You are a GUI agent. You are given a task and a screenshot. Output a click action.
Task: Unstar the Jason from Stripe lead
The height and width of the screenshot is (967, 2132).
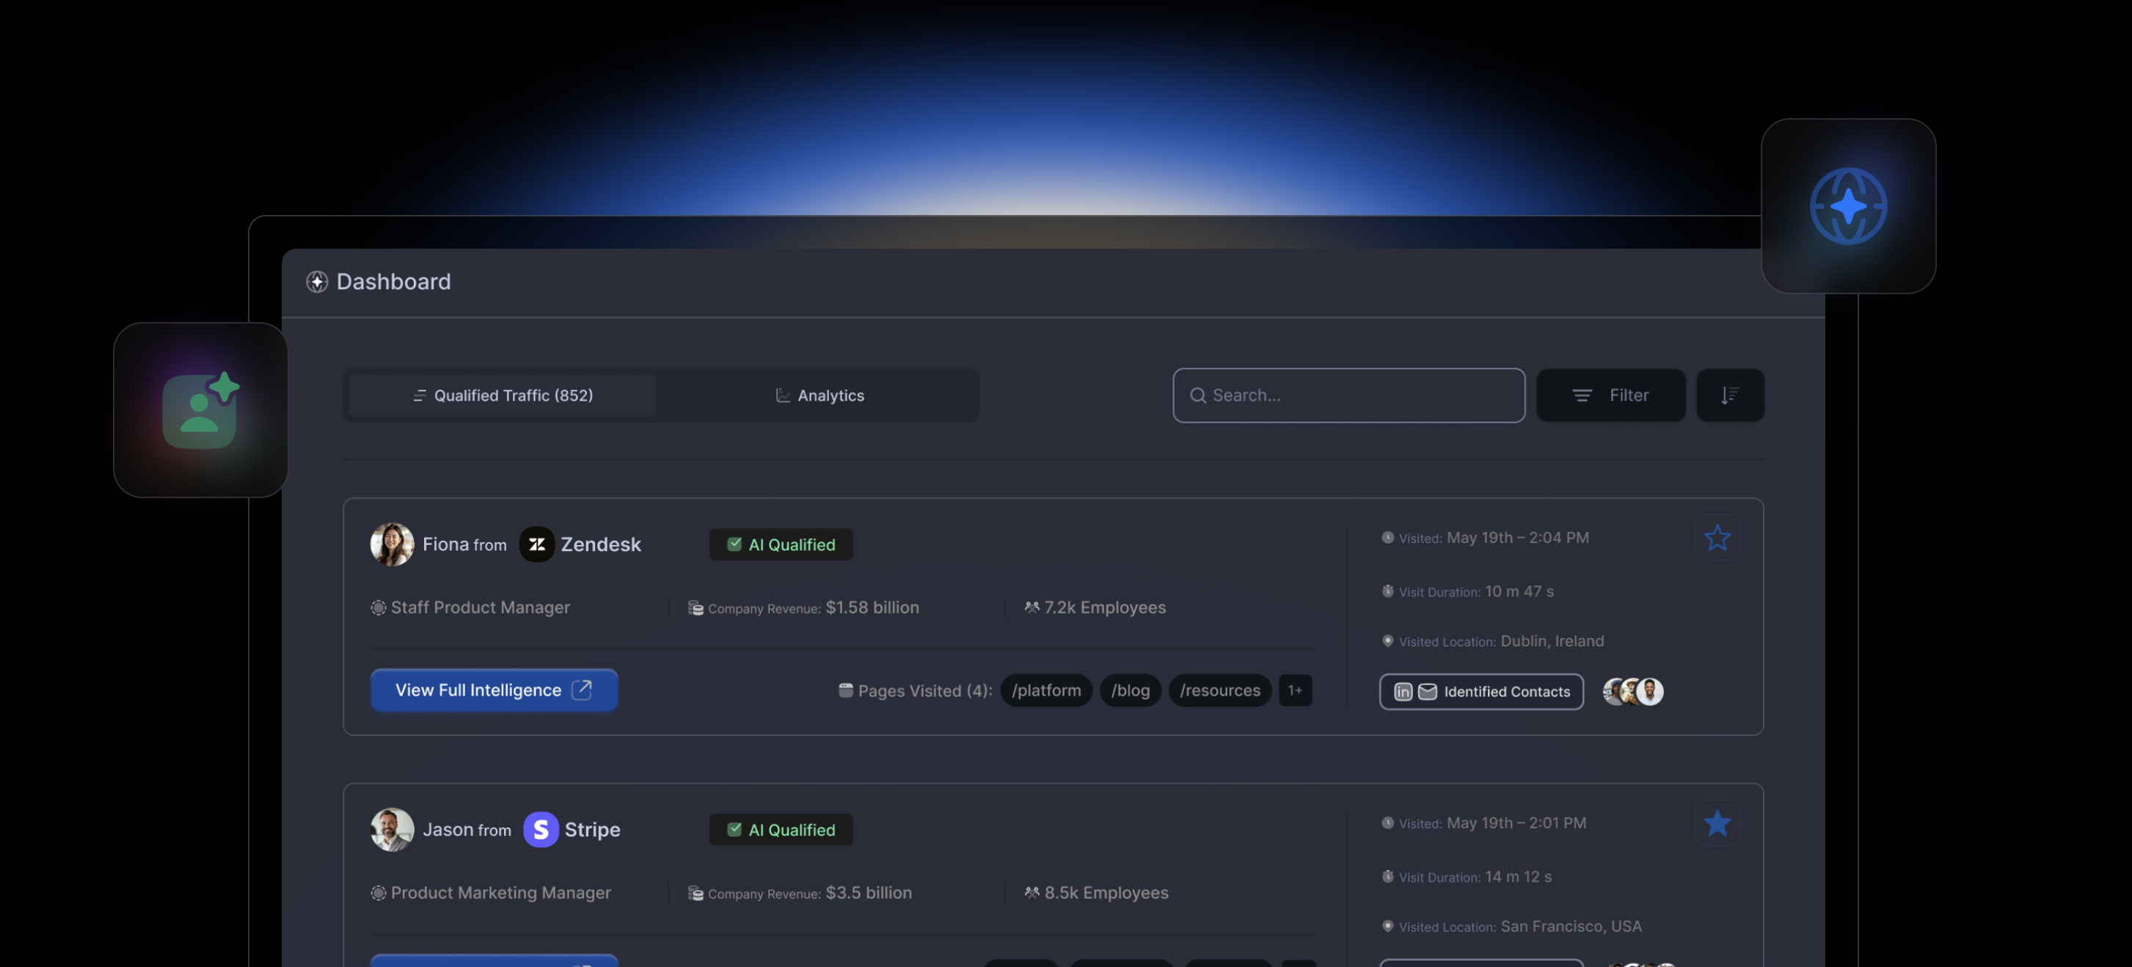(1717, 823)
